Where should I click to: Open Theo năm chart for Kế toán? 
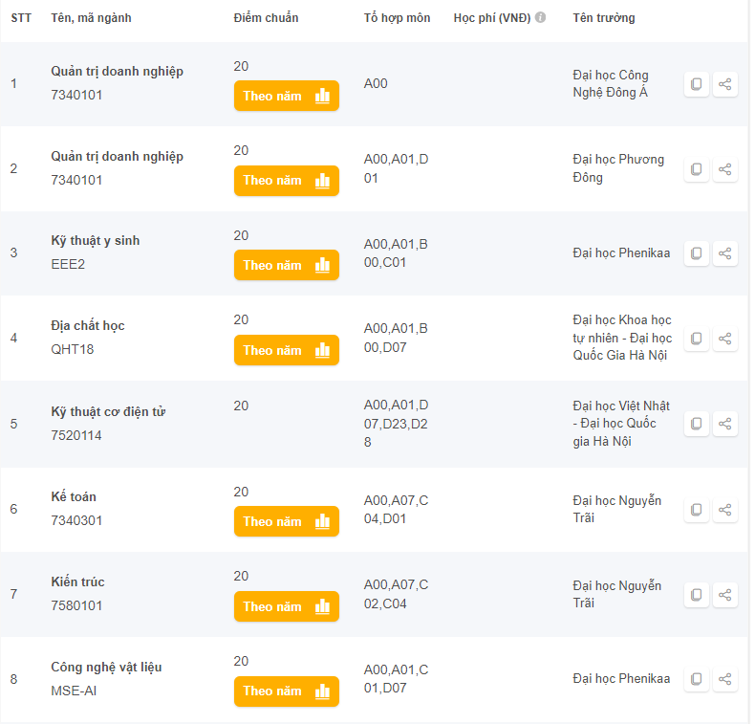(287, 521)
